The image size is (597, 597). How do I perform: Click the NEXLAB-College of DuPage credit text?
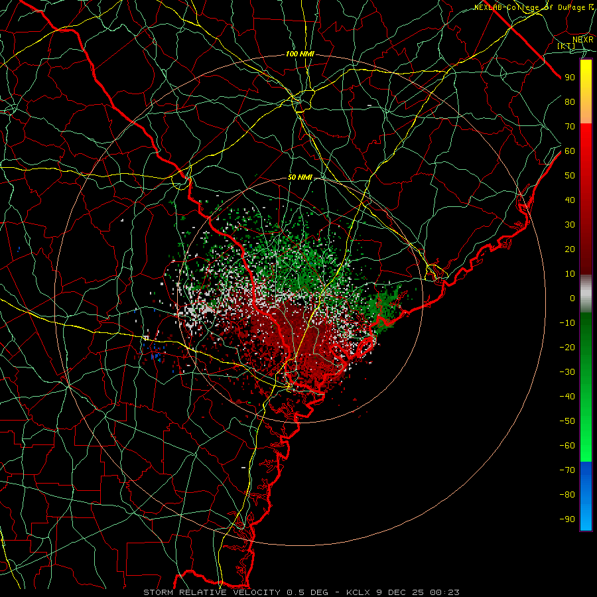[534, 7]
